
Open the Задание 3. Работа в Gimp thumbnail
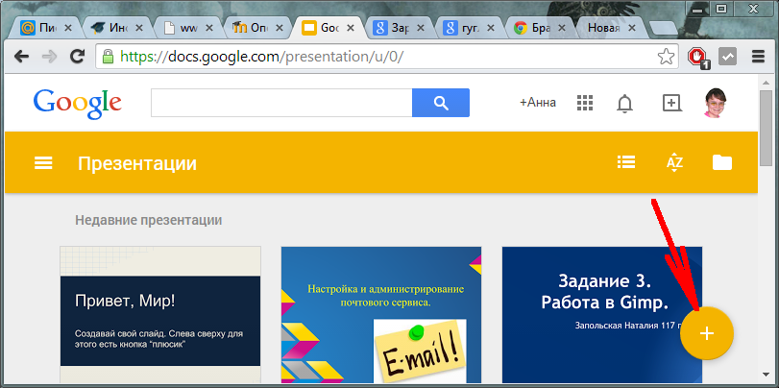(602, 314)
